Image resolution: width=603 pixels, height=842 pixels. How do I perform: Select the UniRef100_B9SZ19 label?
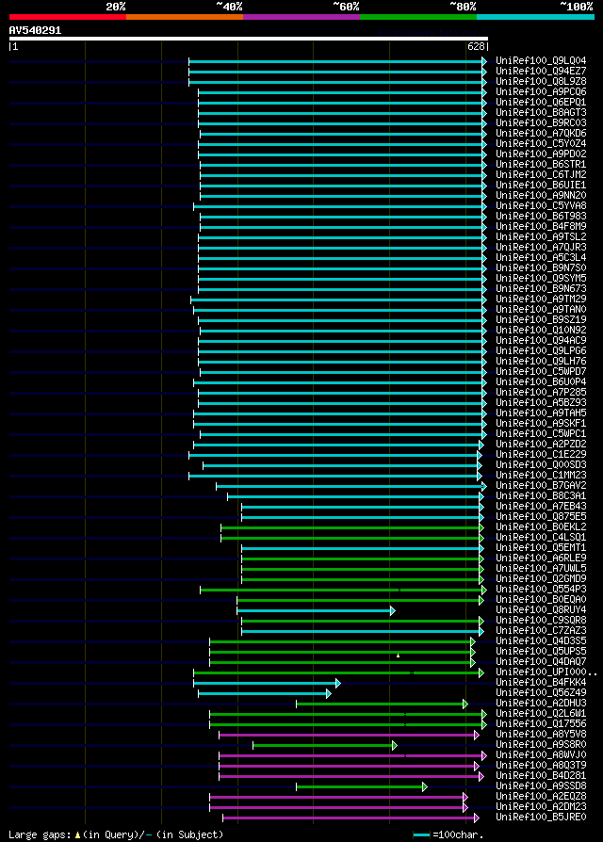point(541,319)
